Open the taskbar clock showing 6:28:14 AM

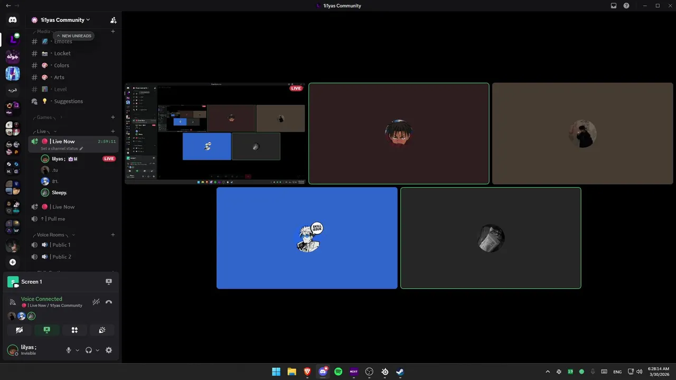click(x=659, y=372)
